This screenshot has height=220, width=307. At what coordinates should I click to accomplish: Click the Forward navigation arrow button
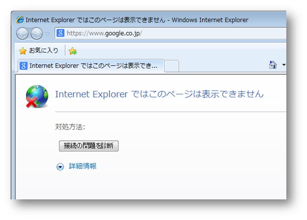[x=36, y=33]
